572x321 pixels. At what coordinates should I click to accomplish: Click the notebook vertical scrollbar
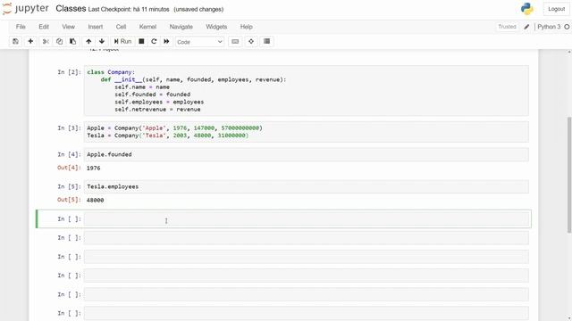coord(569,175)
